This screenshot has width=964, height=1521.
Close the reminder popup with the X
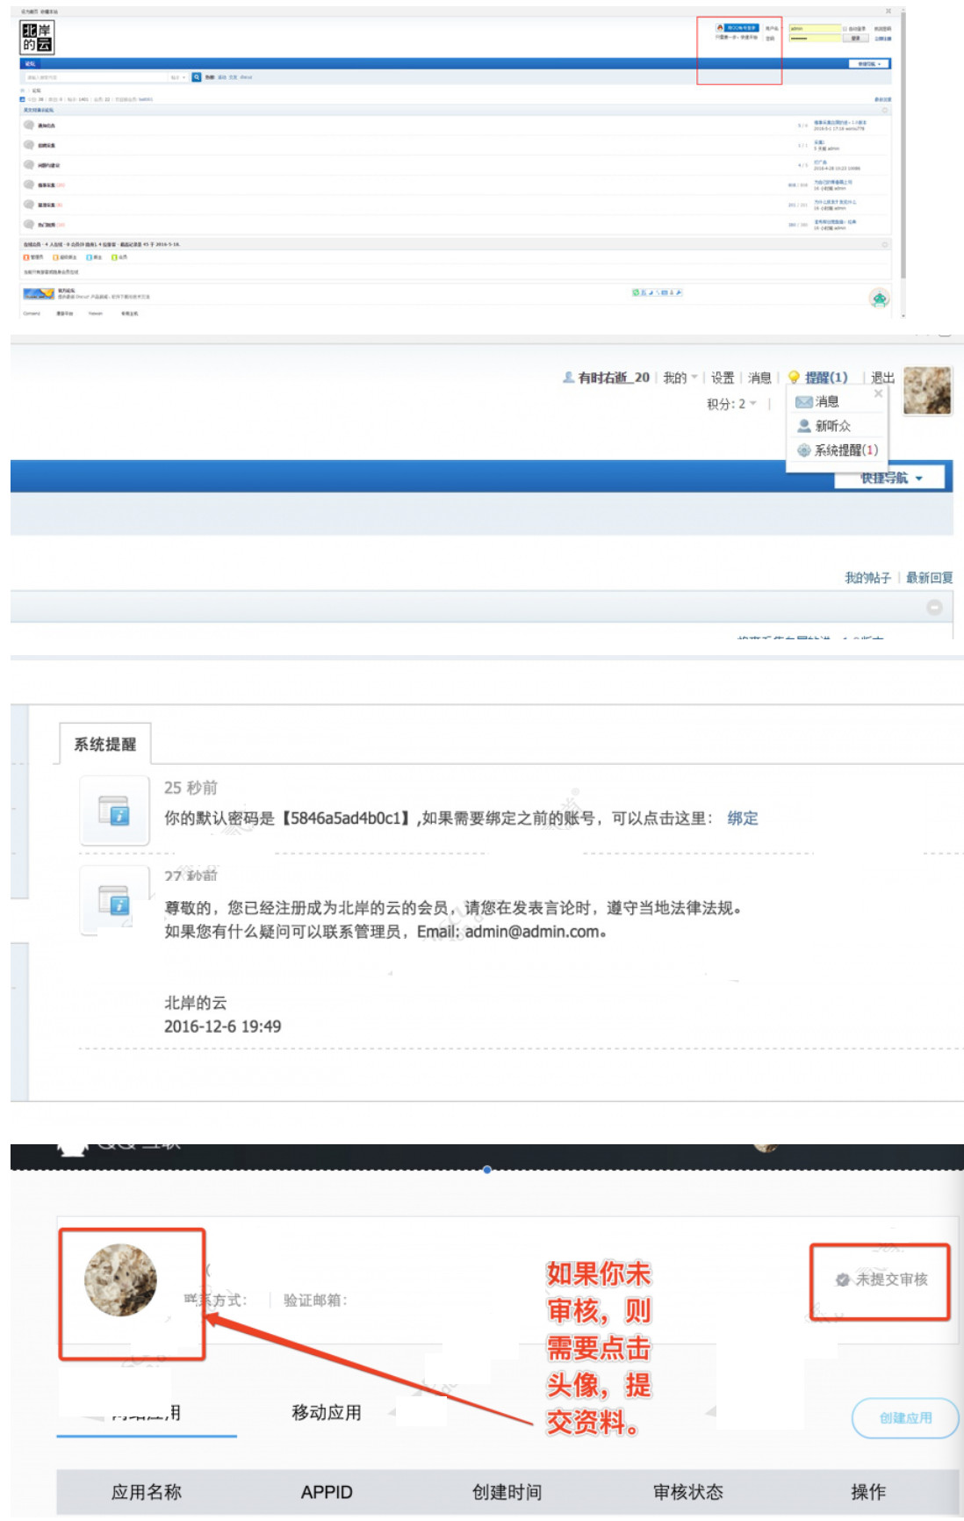tap(878, 394)
